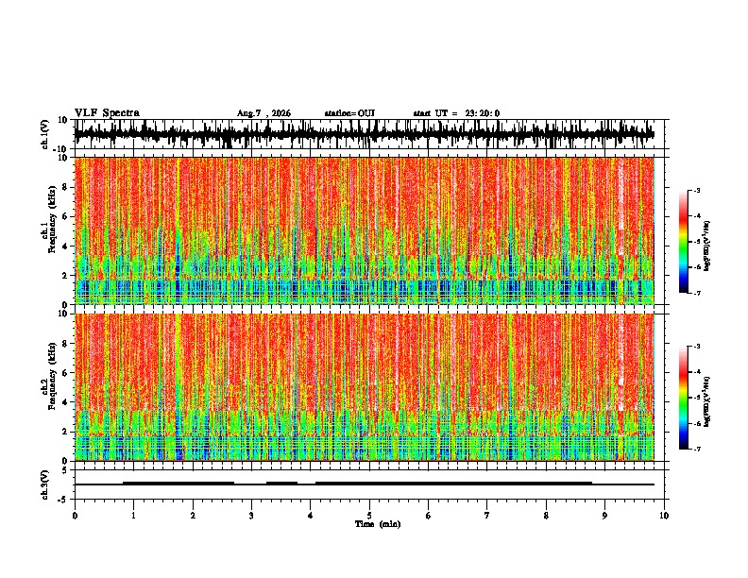The width and height of the screenshot is (748, 578).
Task: Select the "start UT = 23:20:0" text
Action: 456,113
